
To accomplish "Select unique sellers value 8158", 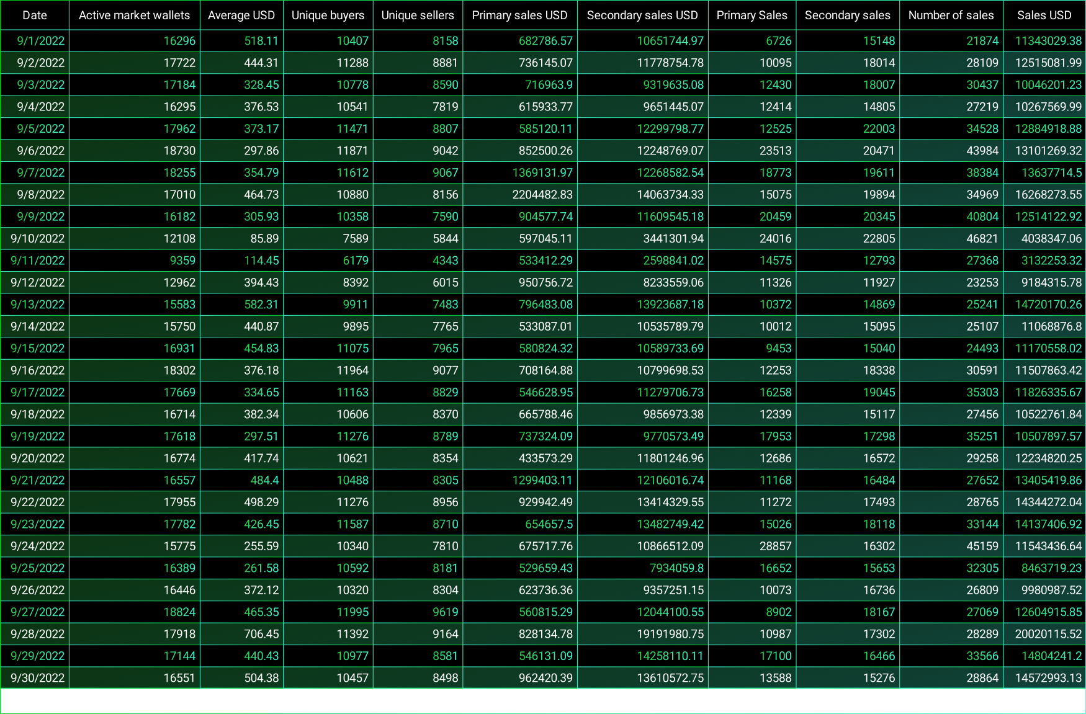I will coord(418,41).
